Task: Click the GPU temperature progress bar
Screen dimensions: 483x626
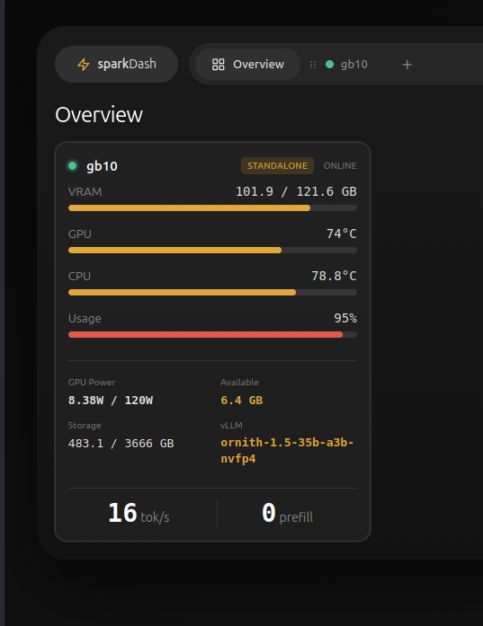Action: (x=212, y=251)
